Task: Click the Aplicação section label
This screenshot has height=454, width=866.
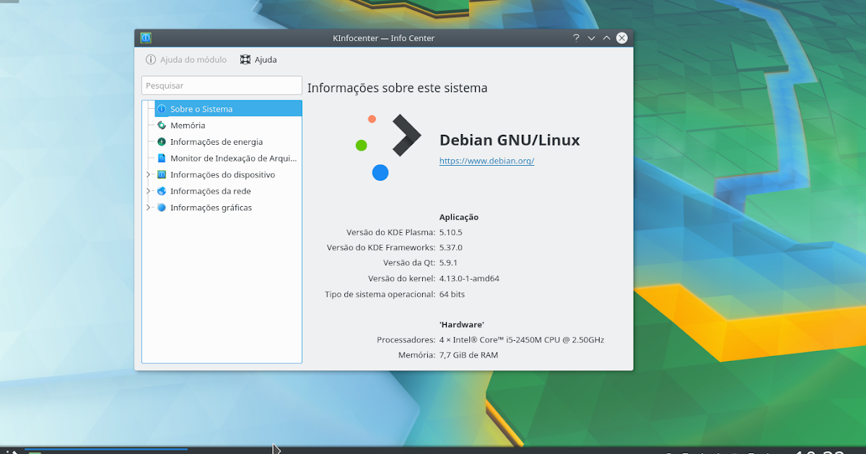Action: coord(459,217)
